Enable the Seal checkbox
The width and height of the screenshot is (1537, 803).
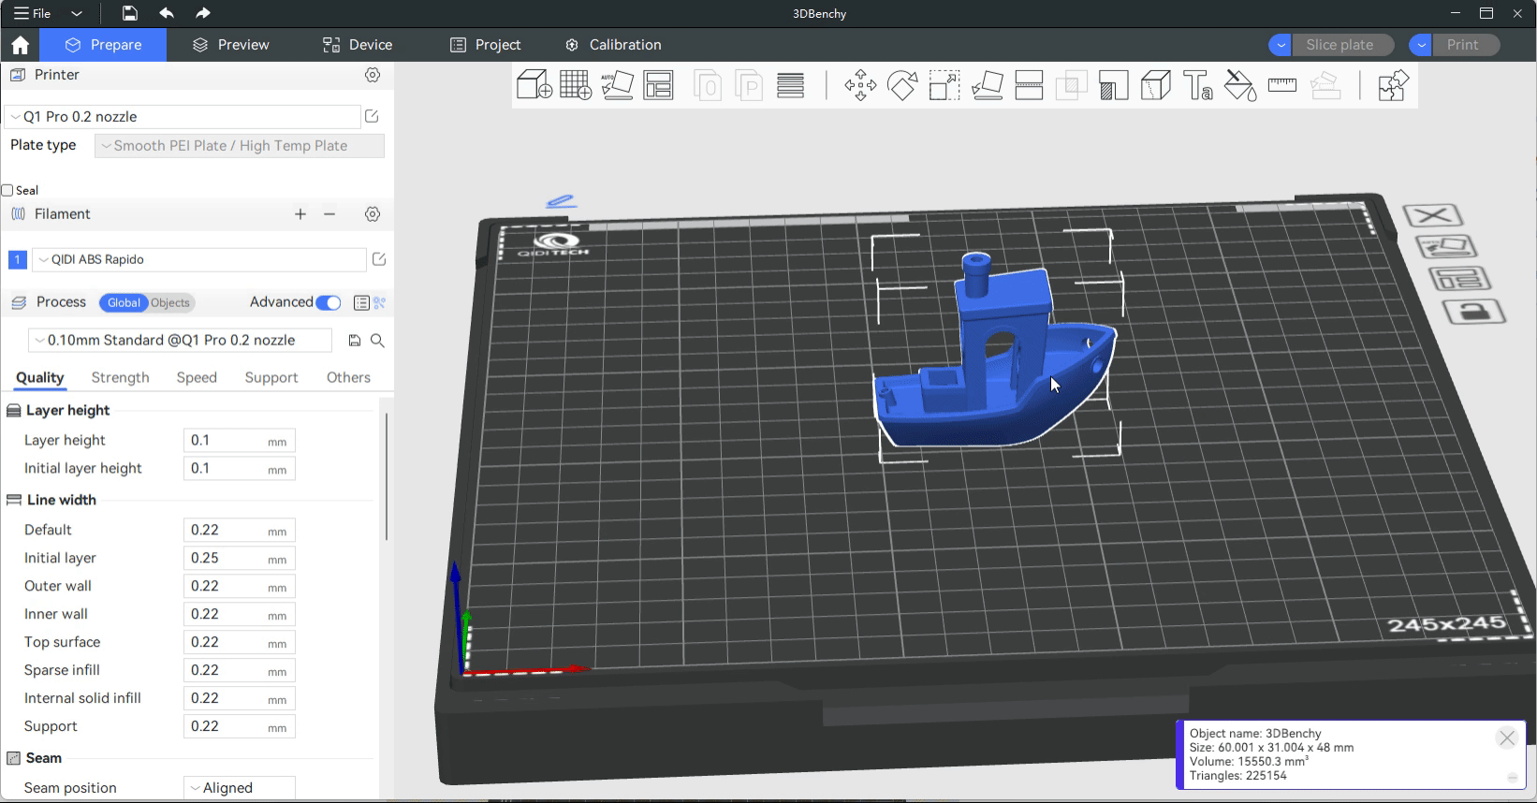[x=7, y=190]
